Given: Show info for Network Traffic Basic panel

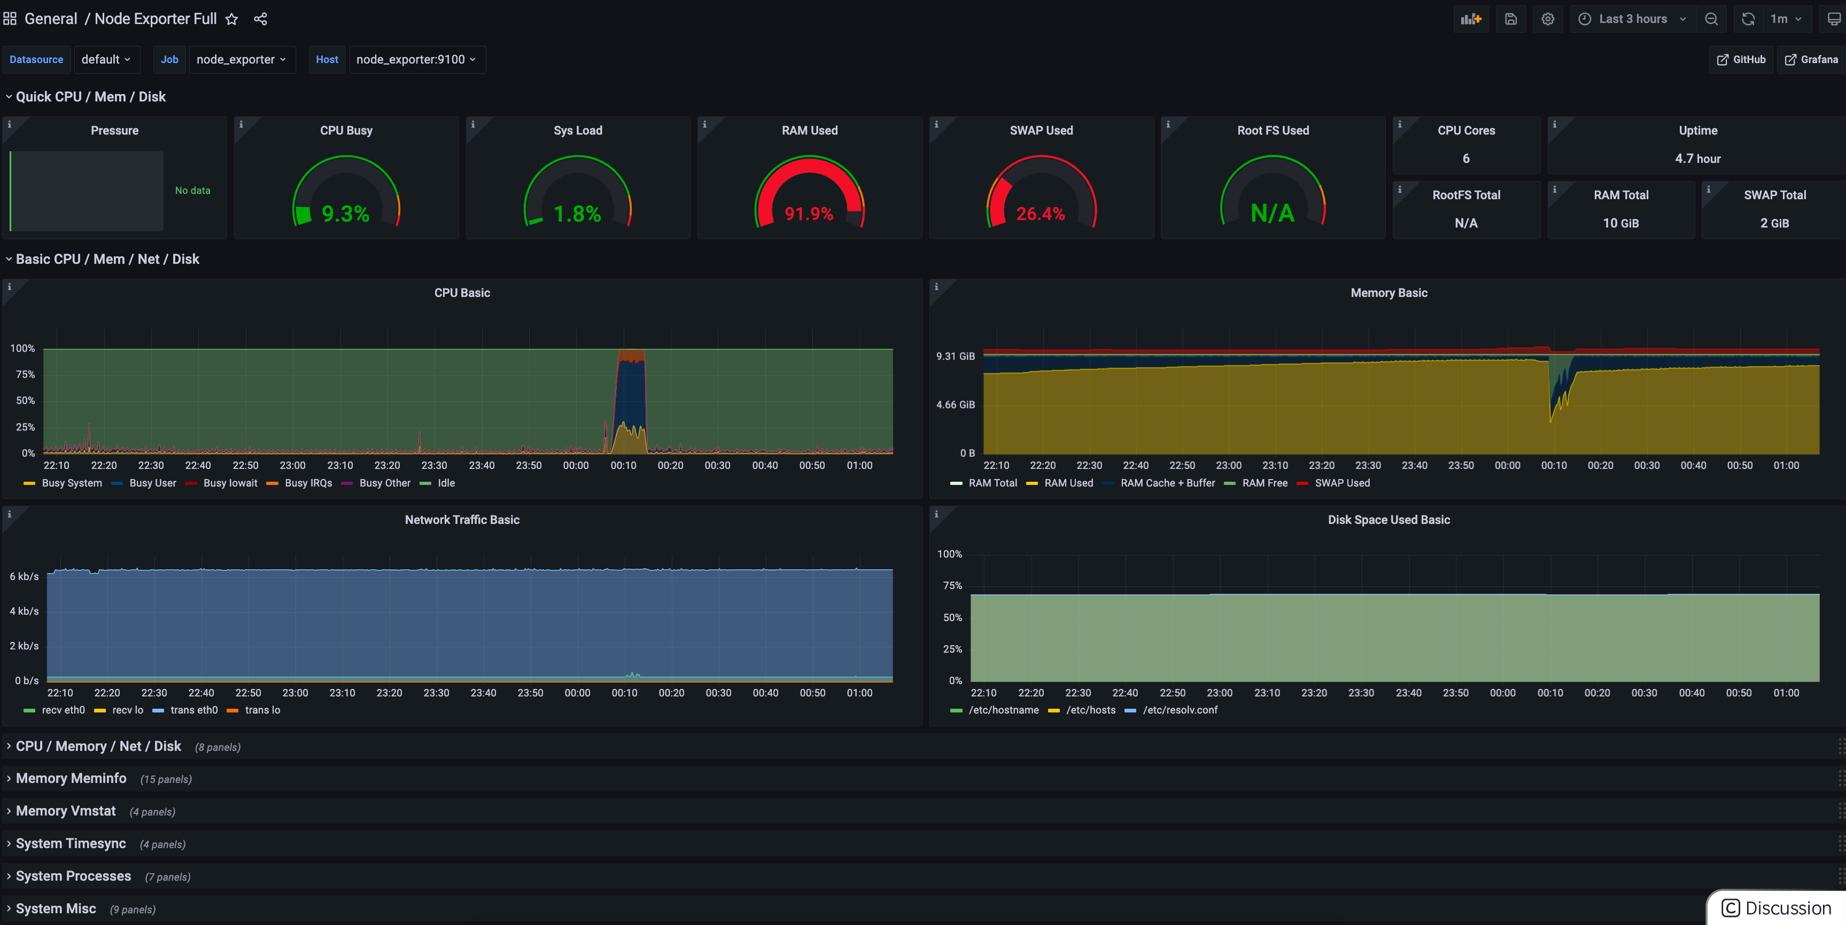Looking at the screenshot, I should tap(9, 514).
